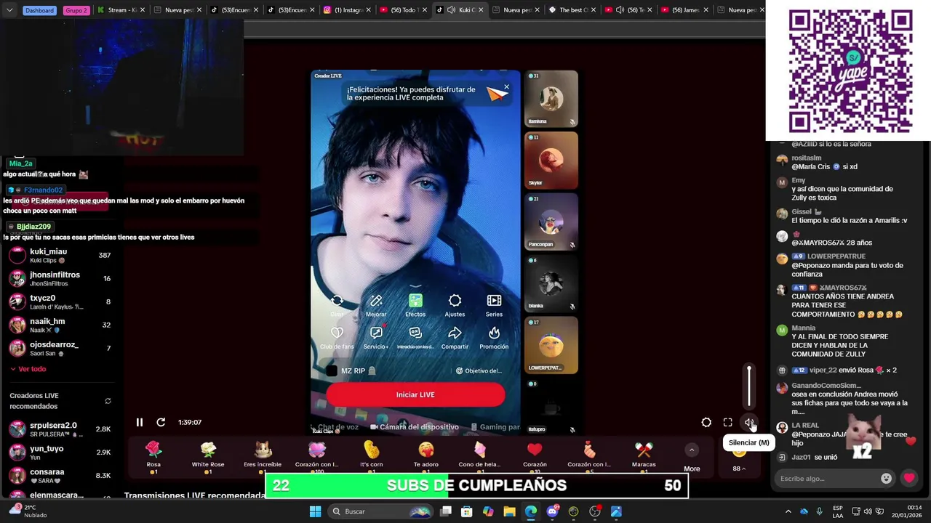Switch to the Stream browser tab
The height and width of the screenshot is (523, 931).
121,10
